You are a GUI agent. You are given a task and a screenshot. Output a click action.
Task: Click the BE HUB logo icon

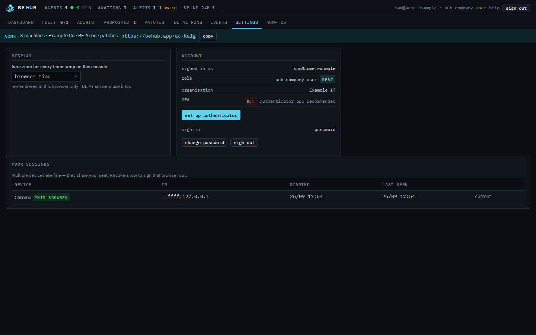(10, 8)
